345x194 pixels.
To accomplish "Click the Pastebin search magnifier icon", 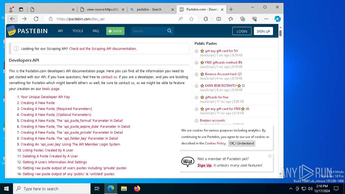I will tap(170, 31).
